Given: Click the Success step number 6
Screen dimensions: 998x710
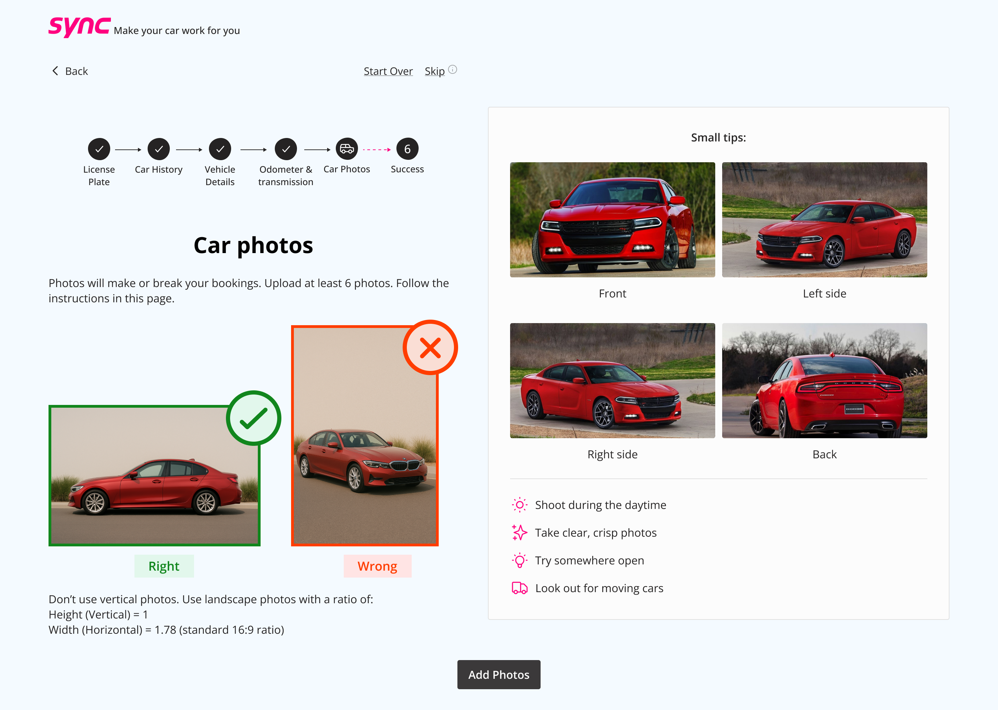Looking at the screenshot, I should tap(407, 149).
